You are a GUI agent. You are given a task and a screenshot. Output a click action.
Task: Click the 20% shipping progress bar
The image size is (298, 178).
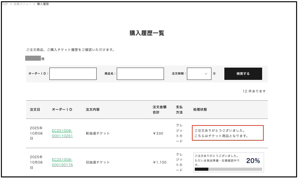pos(228,169)
